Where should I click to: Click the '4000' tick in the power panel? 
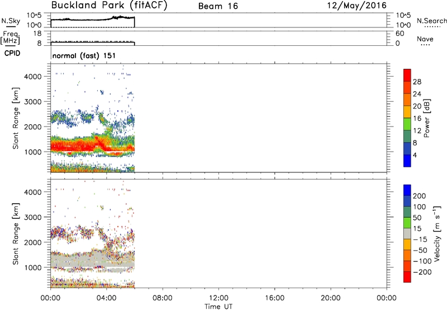[32, 77]
